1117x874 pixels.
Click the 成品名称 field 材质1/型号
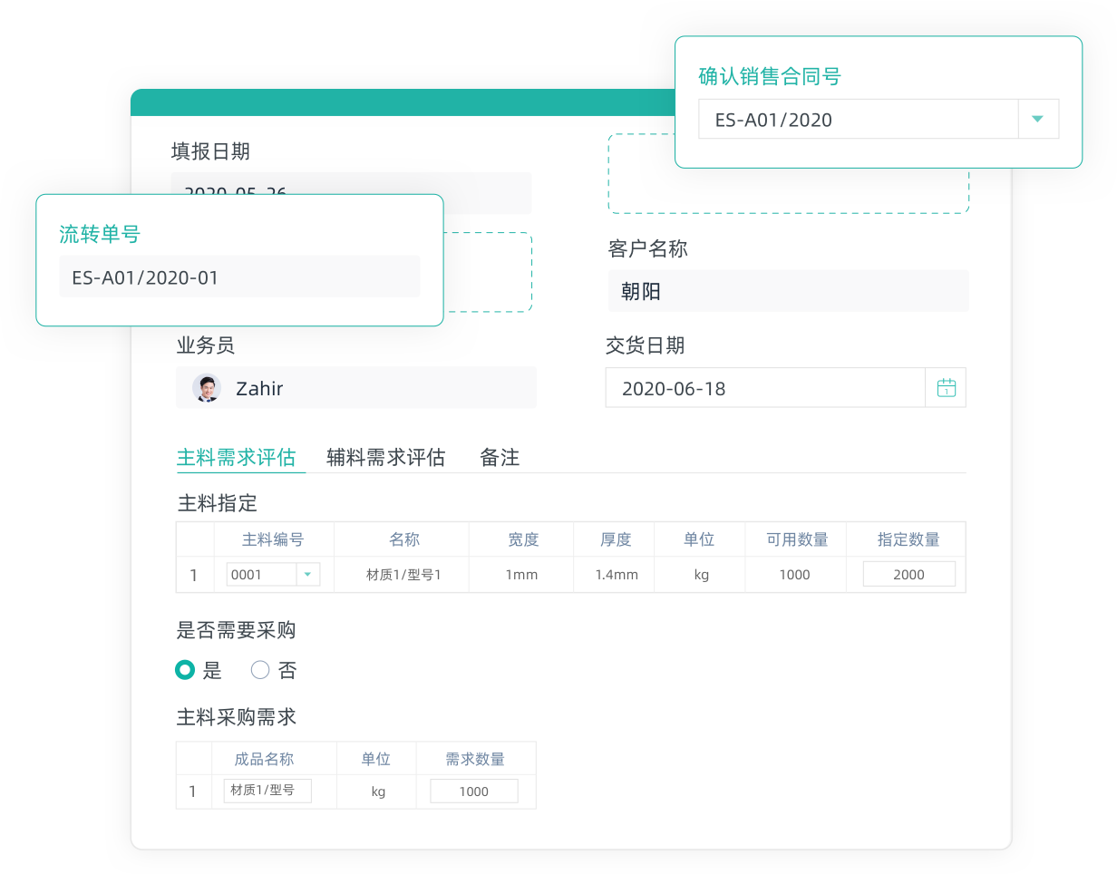[x=267, y=791]
